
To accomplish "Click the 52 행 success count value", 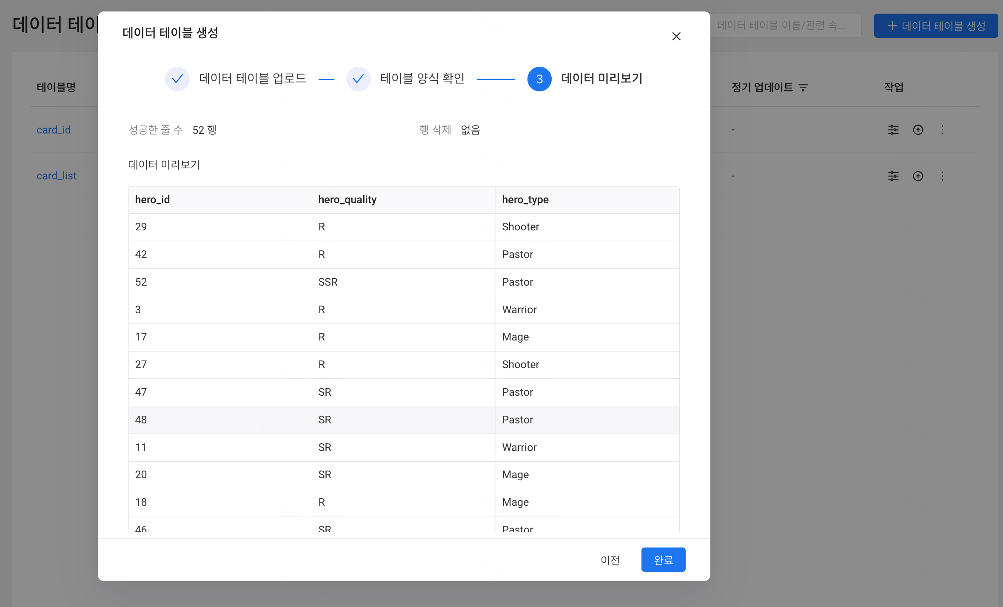I will tap(205, 130).
